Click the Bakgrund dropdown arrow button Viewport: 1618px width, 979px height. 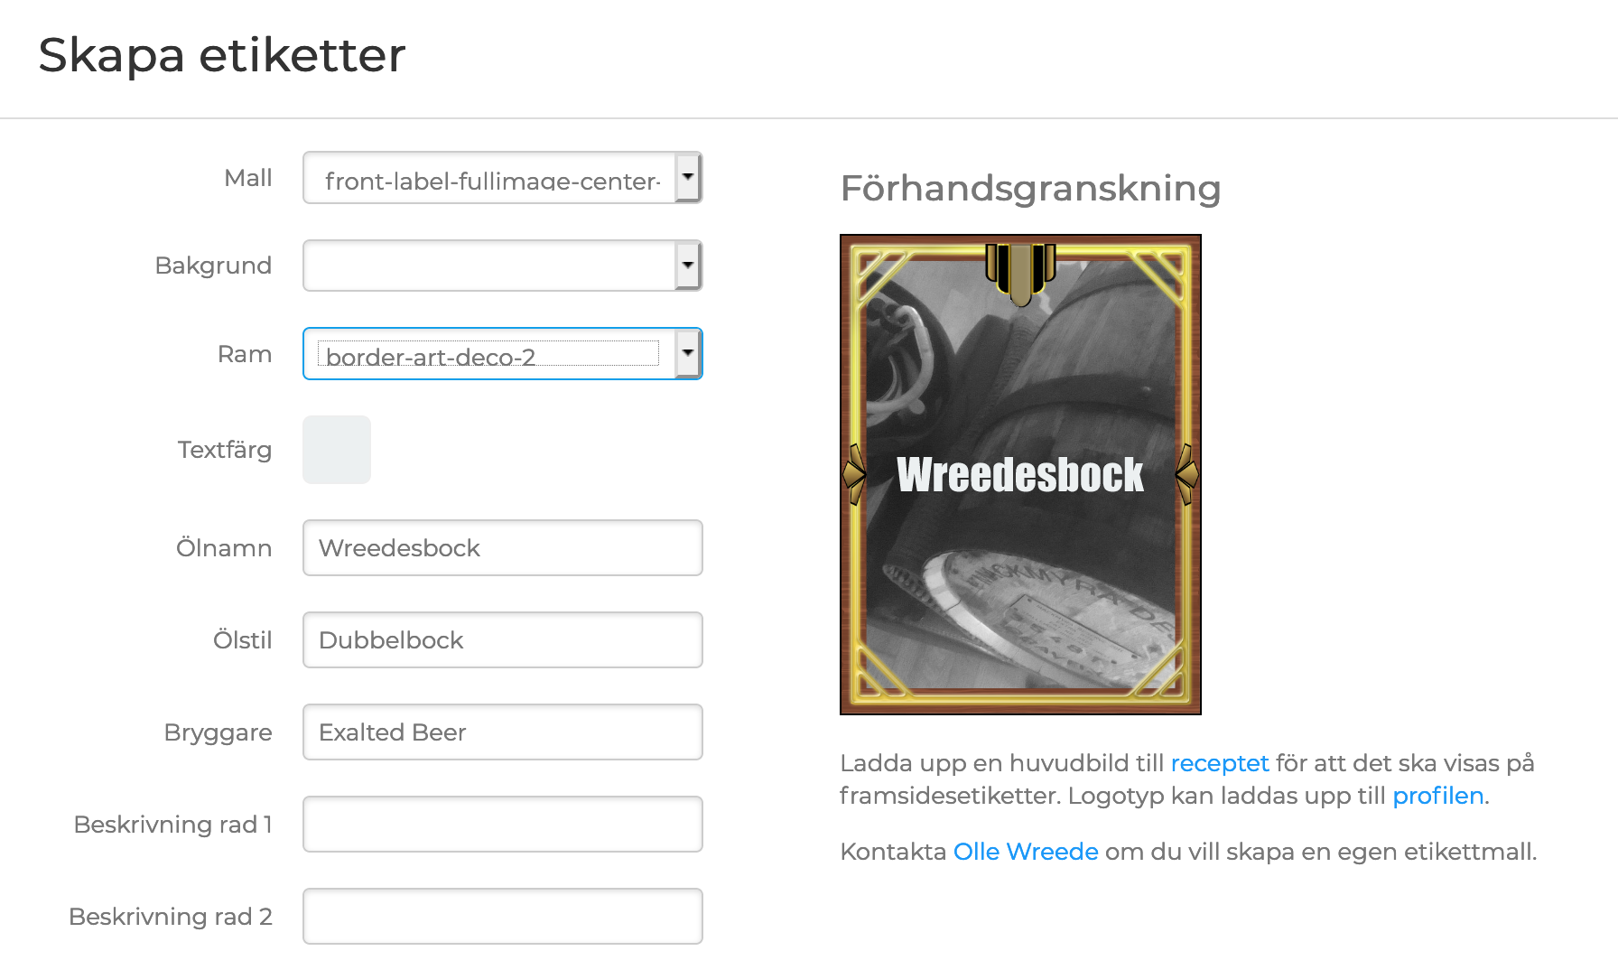click(x=688, y=266)
